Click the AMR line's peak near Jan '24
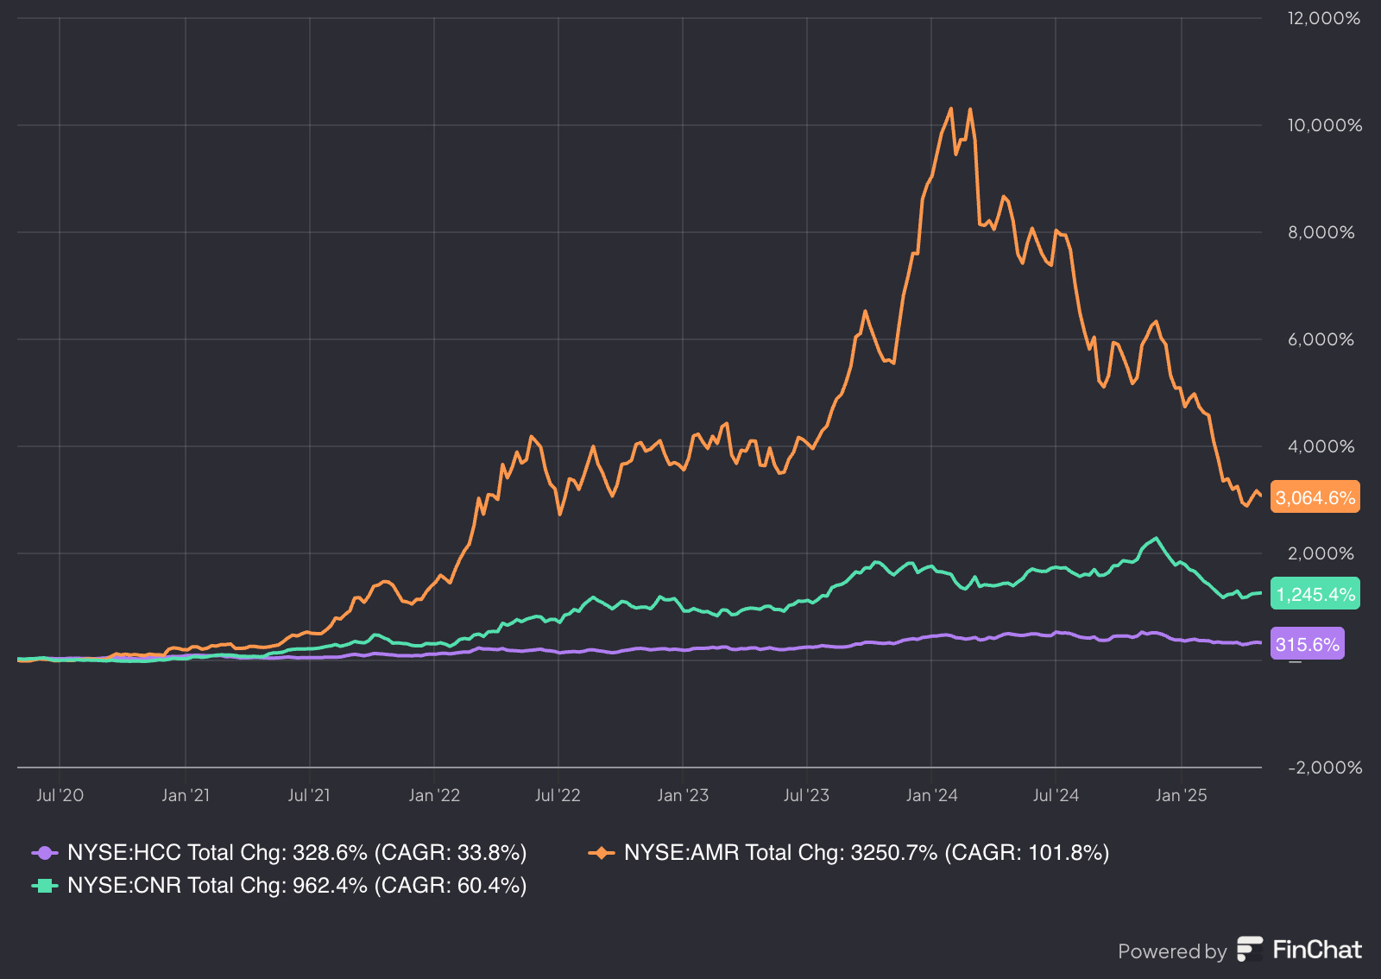The width and height of the screenshot is (1381, 979). coord(950,109)
